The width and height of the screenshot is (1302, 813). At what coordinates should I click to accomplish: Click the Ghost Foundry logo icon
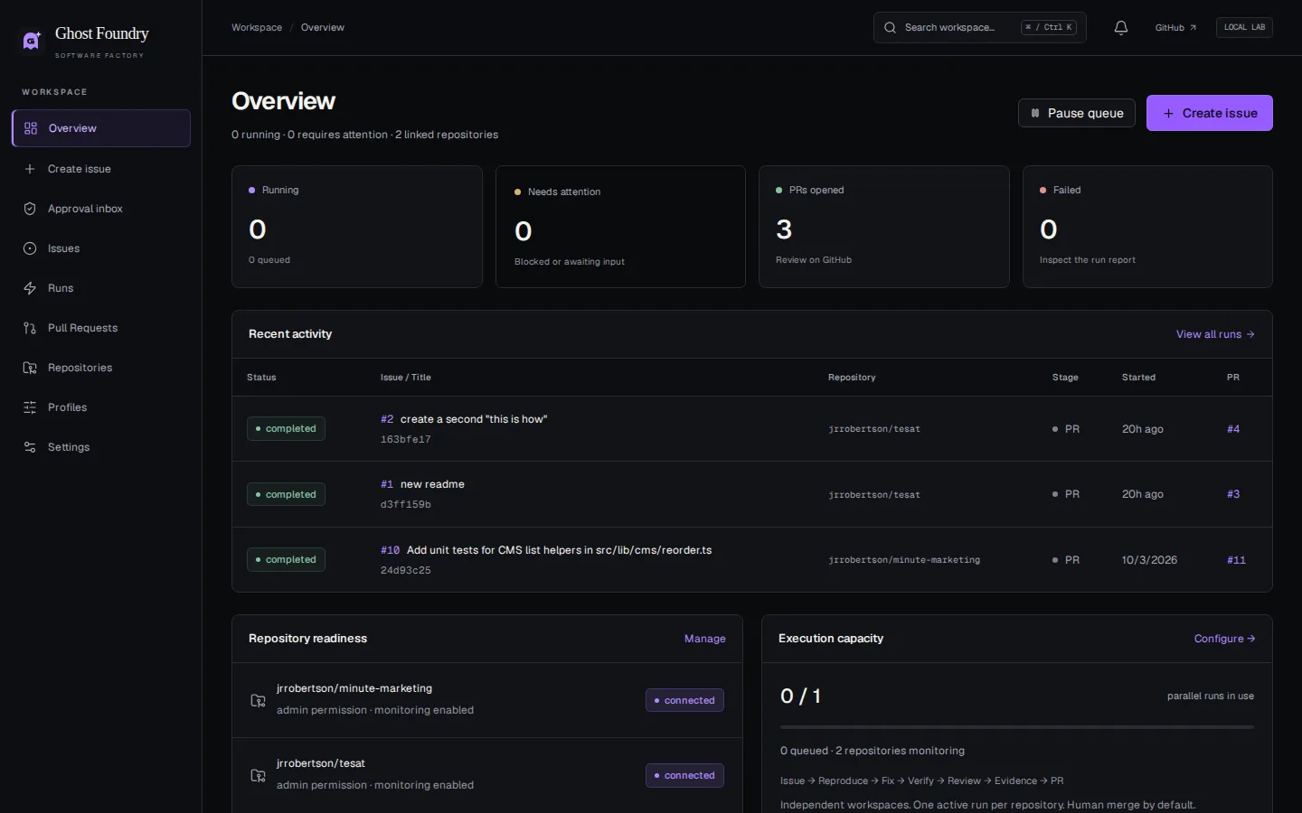[32, 41]
